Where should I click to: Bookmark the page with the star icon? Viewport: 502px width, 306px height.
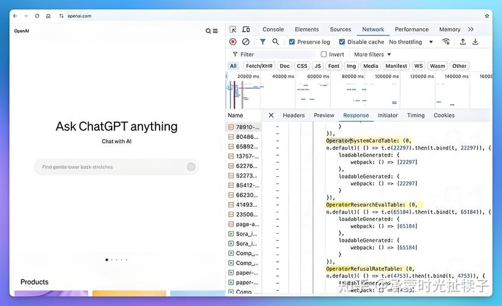tap(487, 16)
